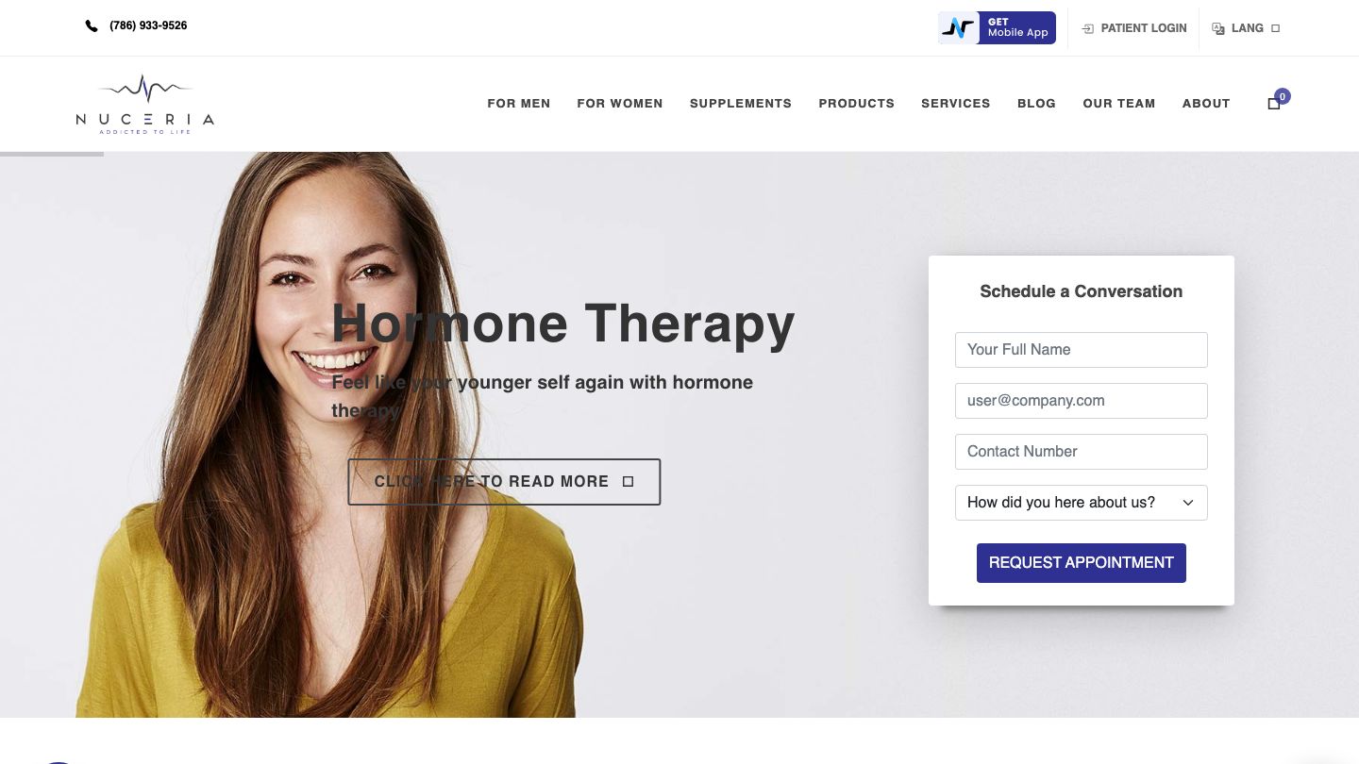The width and height of the screenshot is (1359, 764).
Task: Open the Patient Login link
Action: pos(1134,28)
